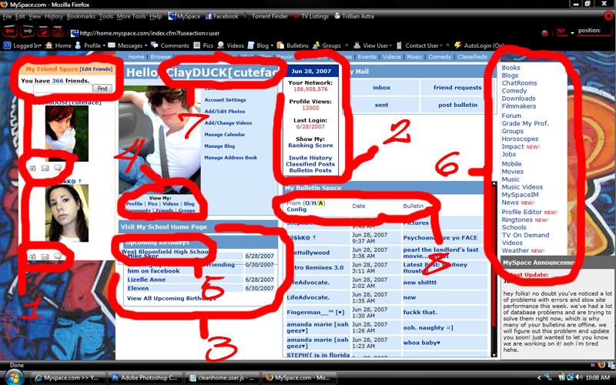Click the photo icon under first friend
This screenshot has height=385, width=616.
pos(32,168)
